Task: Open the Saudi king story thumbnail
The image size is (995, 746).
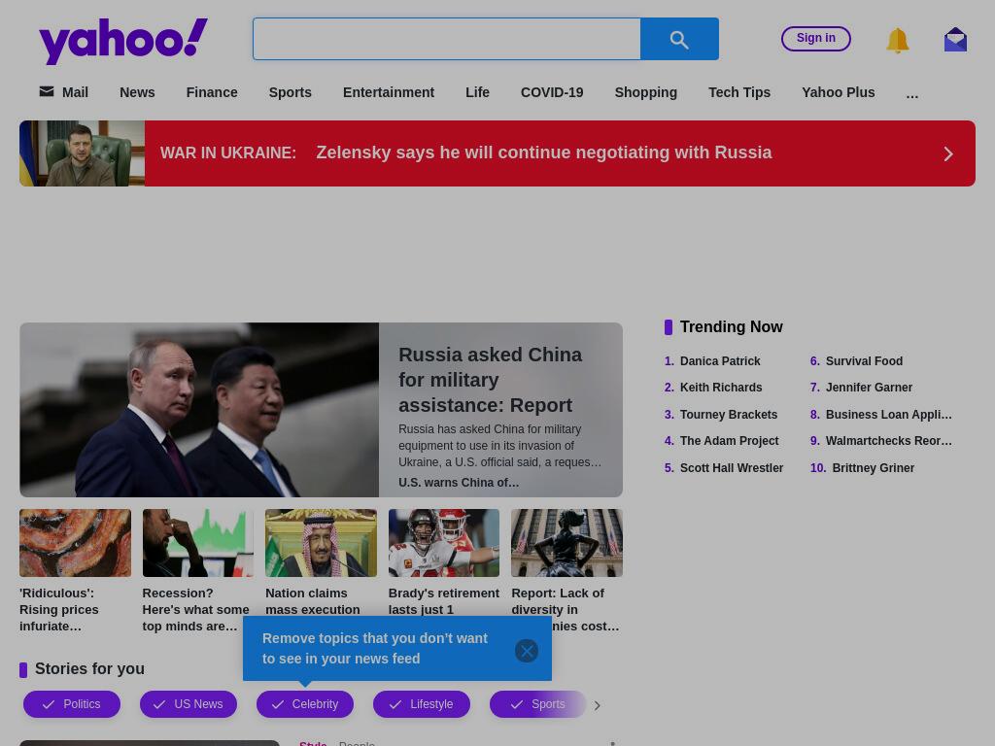Action: point(321,543)
